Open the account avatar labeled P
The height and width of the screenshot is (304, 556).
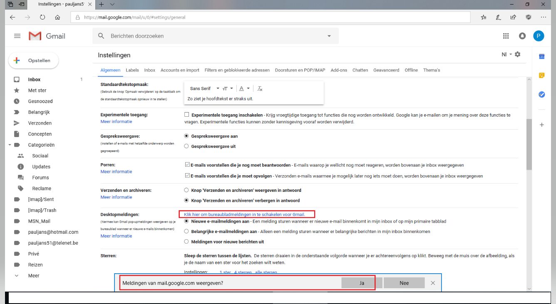click(x=539, y=36)
